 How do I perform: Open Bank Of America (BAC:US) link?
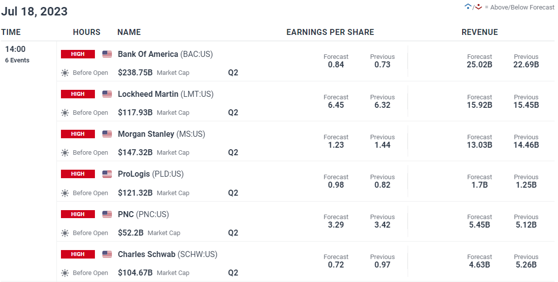pos(165,54)
